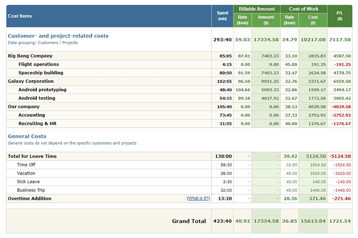Click the Cost Items column header
358x238 pixels.
[x=109, y=16]
